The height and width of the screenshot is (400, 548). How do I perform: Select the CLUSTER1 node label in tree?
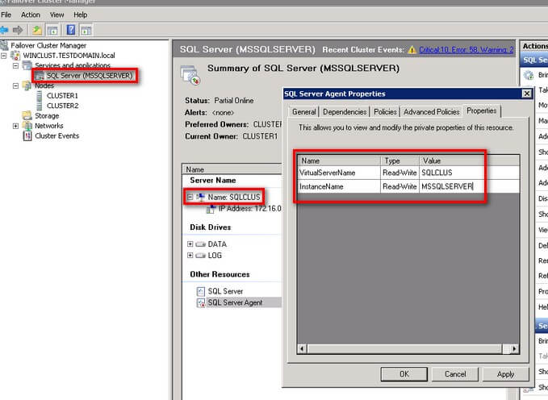(63, 96)
